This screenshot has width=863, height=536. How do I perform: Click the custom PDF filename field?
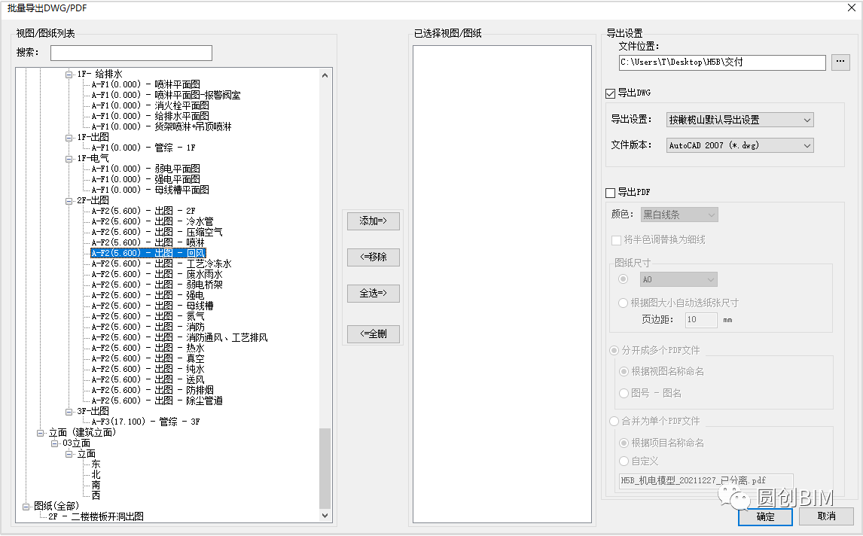706,481
